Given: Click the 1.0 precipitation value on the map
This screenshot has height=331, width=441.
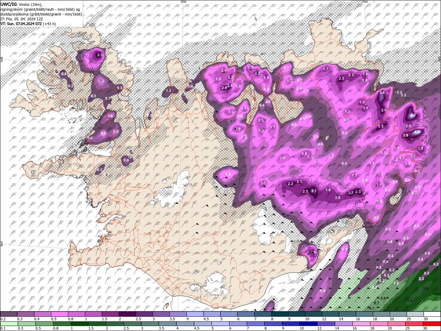Looking at the screenshot, I should pyautogui.click(x=283, y=158).
